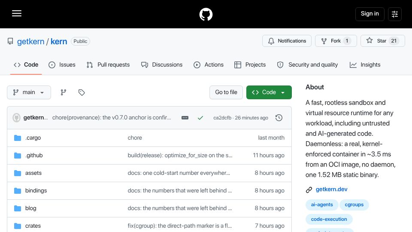Open the cgroups topic tag
The width and height of the screenshot is (412, 232).
[x=354, y=205]
